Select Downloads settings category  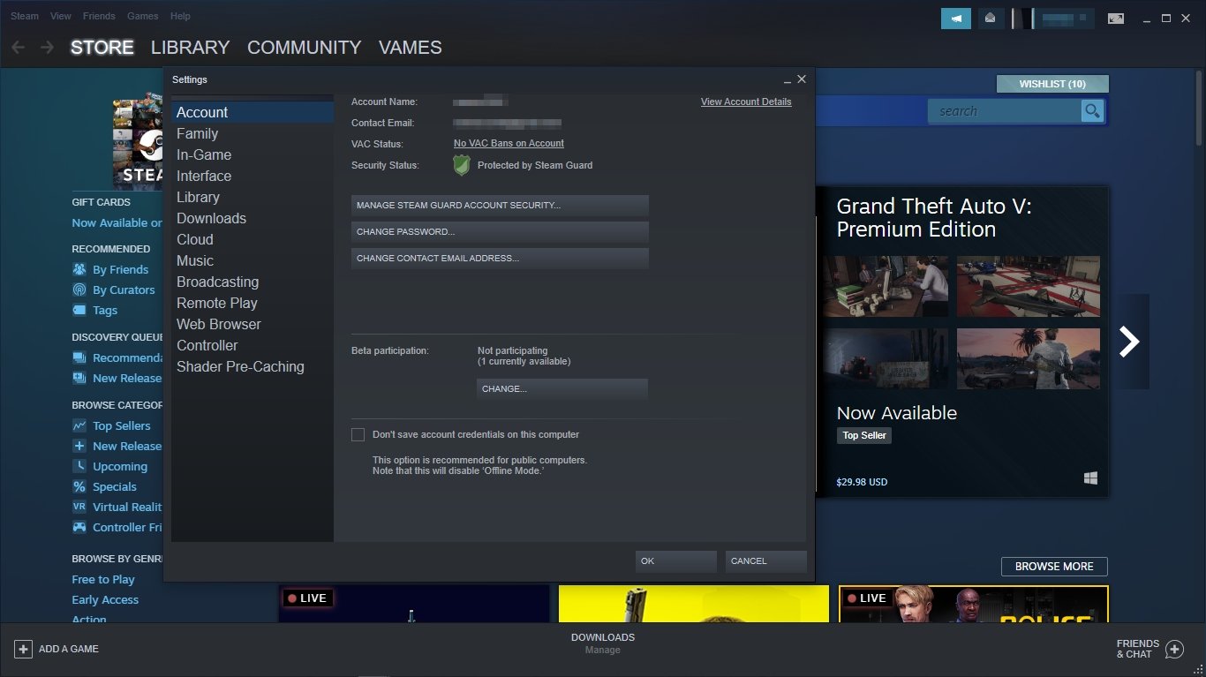point(253,218)
